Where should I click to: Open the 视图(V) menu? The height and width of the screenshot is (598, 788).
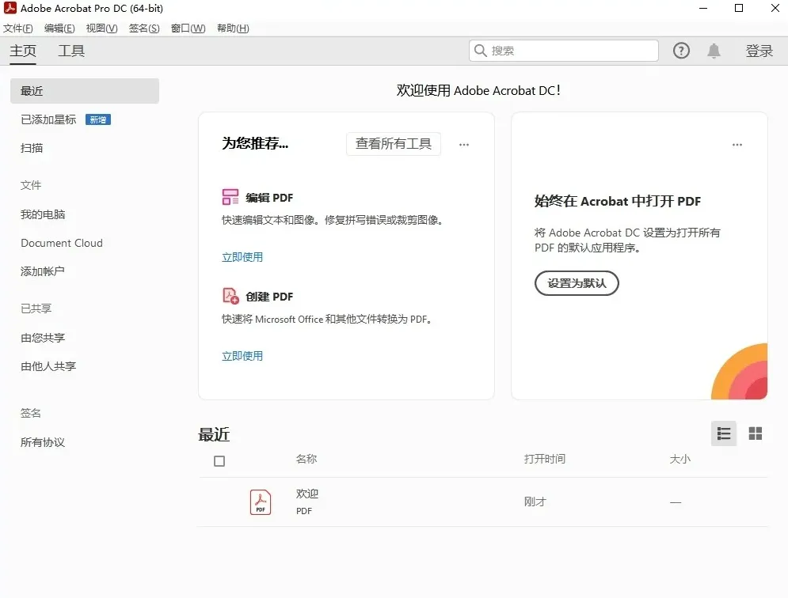[x=101, y=28]
